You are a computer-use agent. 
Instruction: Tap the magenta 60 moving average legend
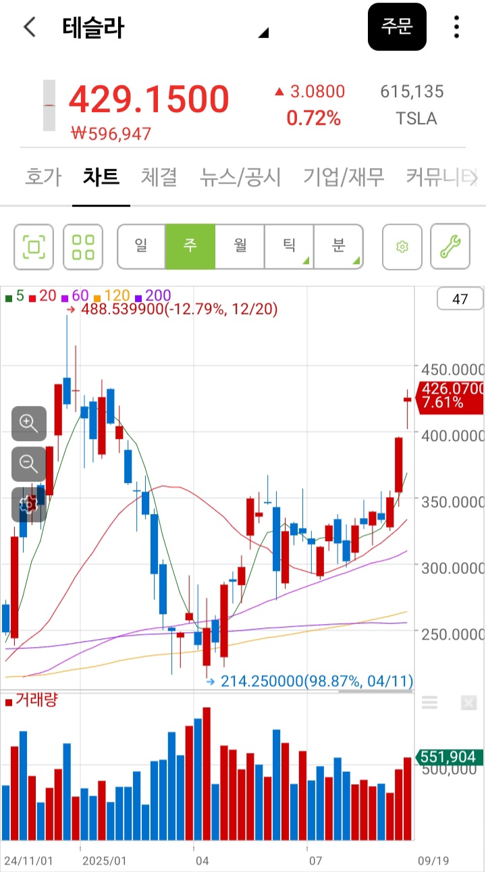(74, 296)
